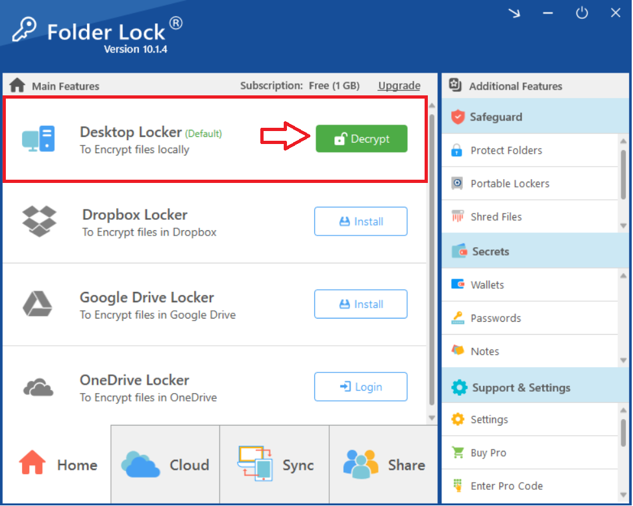Click the Safeguard list scroll-down arrow
This screenshot has width=633, height=506.
click(623, 226)
